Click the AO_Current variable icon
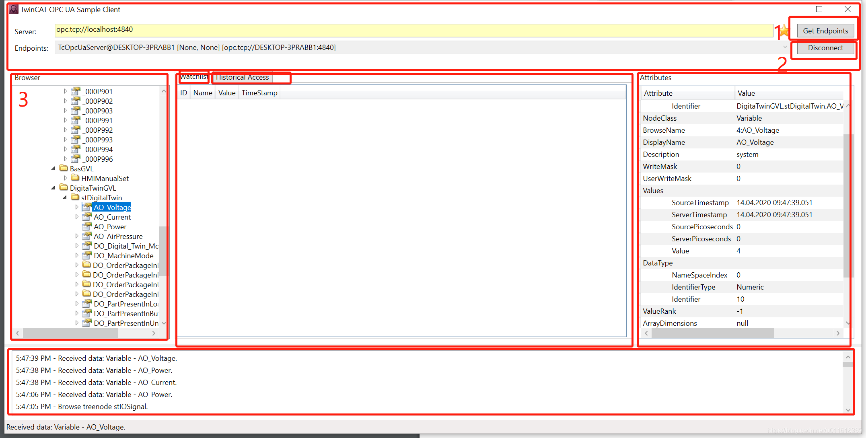 [87, 217]
